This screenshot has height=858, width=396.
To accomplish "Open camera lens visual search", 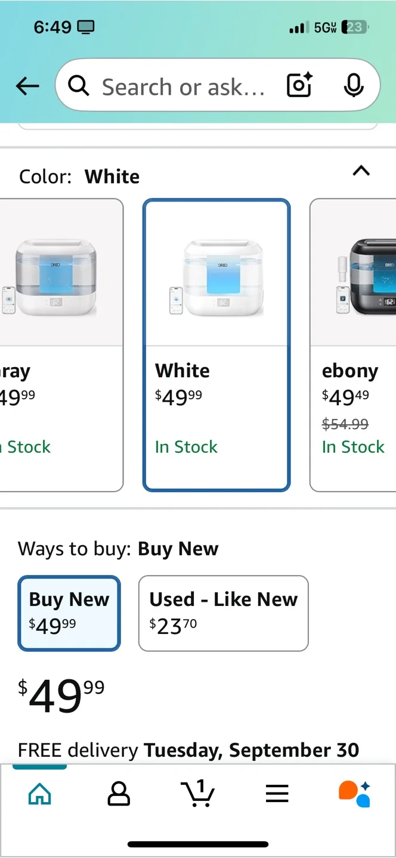I will click(x=299, y=86).
